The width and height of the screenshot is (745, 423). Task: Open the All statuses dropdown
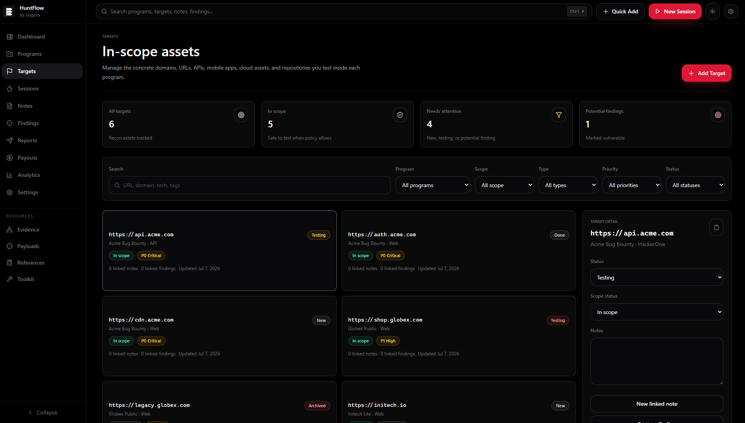pyautogui.click(x=695, y=185)
